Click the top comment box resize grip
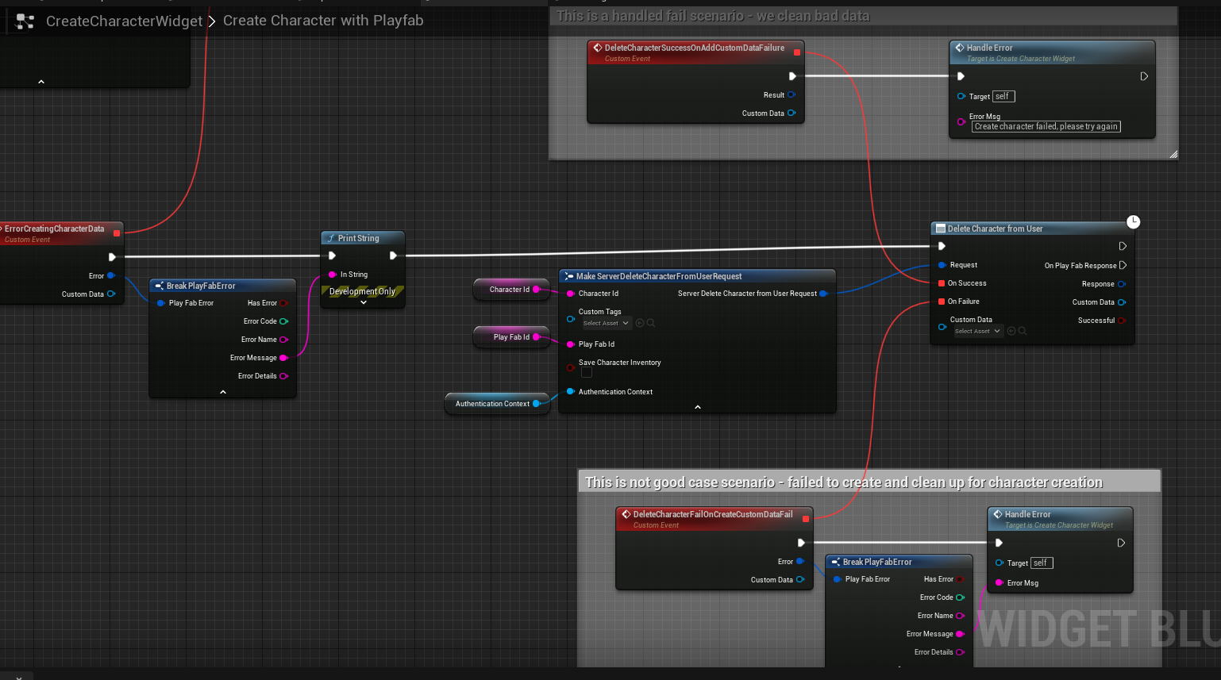This screenshot has height=680, width=1221. (x=1173, y=154)
